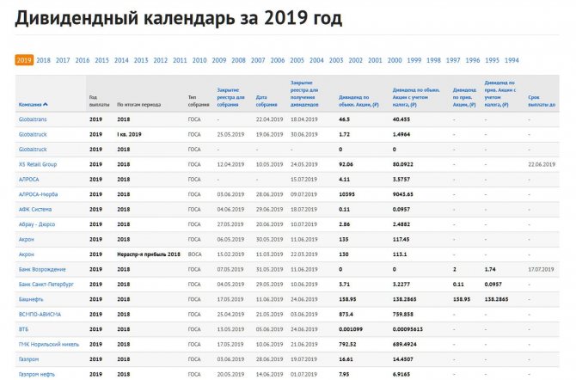Open year 1994 calendar
576x380 pixels.
(x=512, y=60)
